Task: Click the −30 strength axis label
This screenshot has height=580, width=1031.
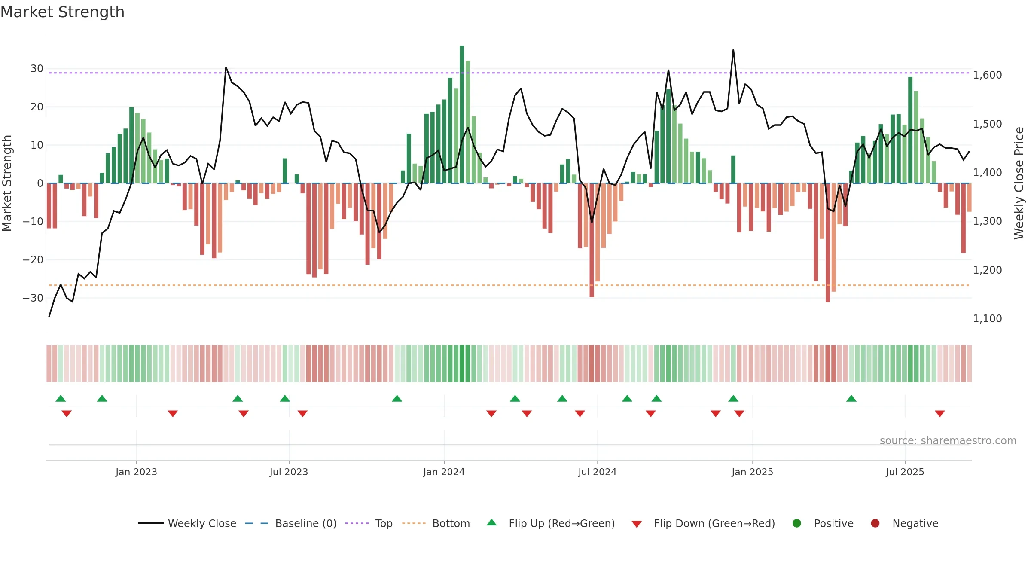Action: (33, 298)
